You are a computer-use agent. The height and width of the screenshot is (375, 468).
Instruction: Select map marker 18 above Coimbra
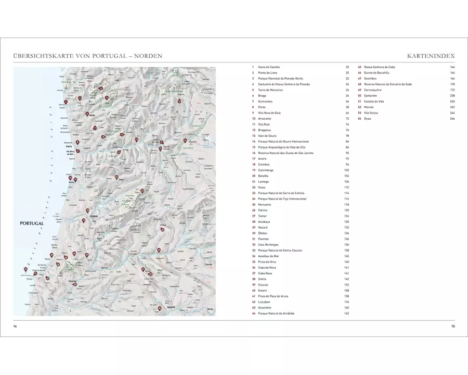tap(87, 210)
